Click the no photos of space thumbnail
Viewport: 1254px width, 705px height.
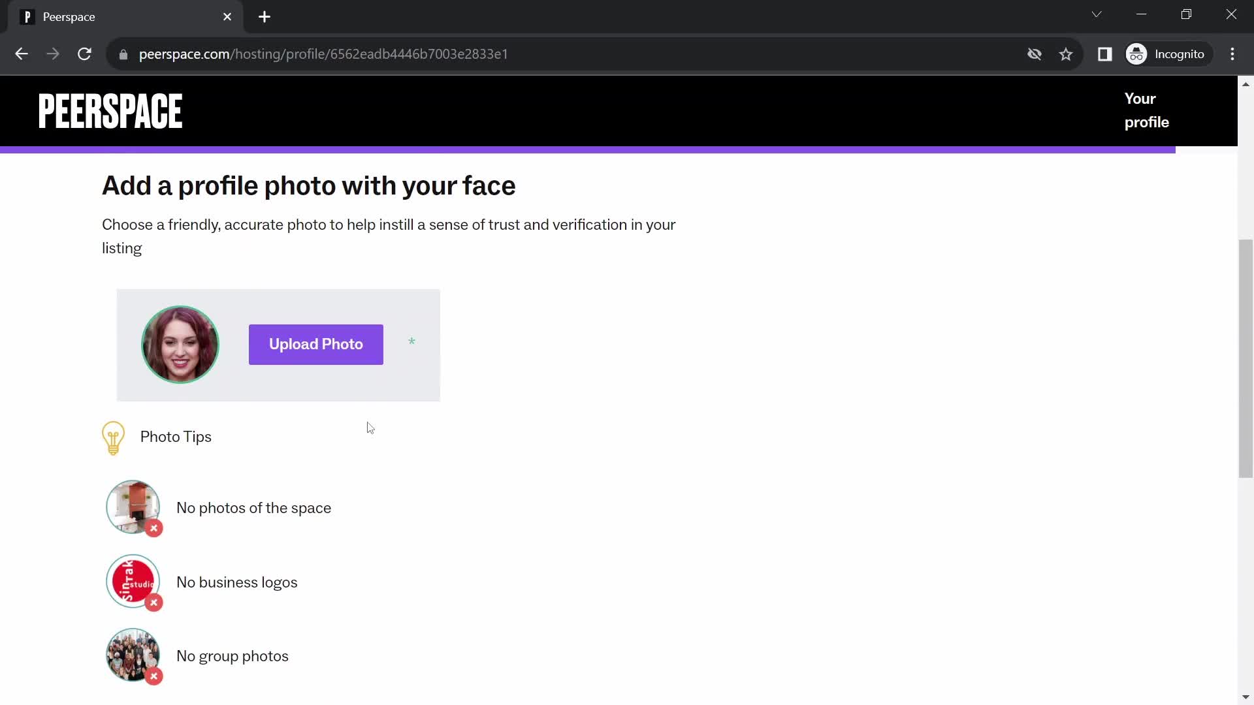(133, 508)
